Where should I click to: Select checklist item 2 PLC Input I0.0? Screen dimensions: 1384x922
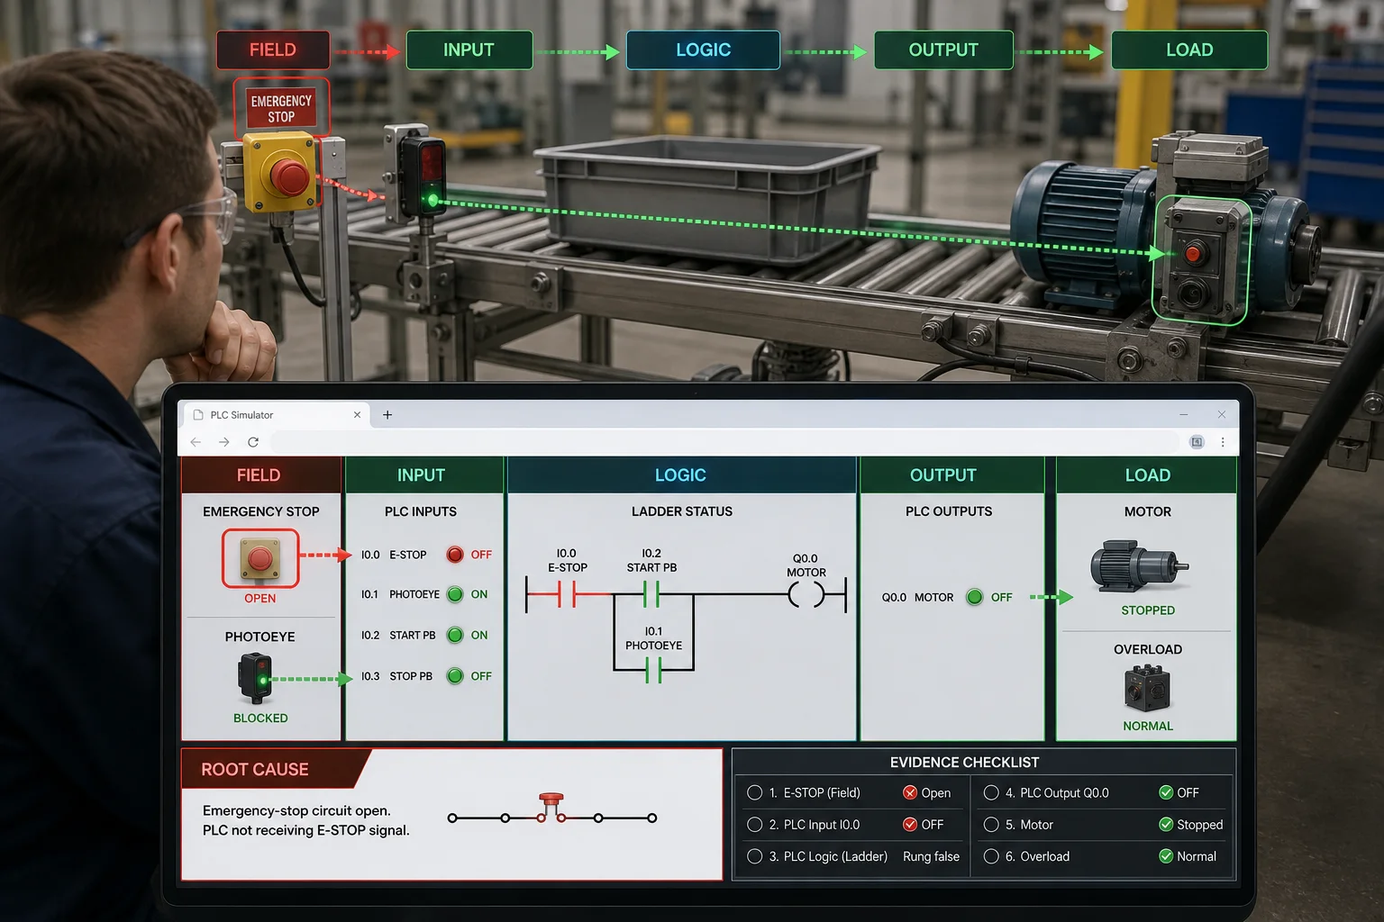(755, 825)
